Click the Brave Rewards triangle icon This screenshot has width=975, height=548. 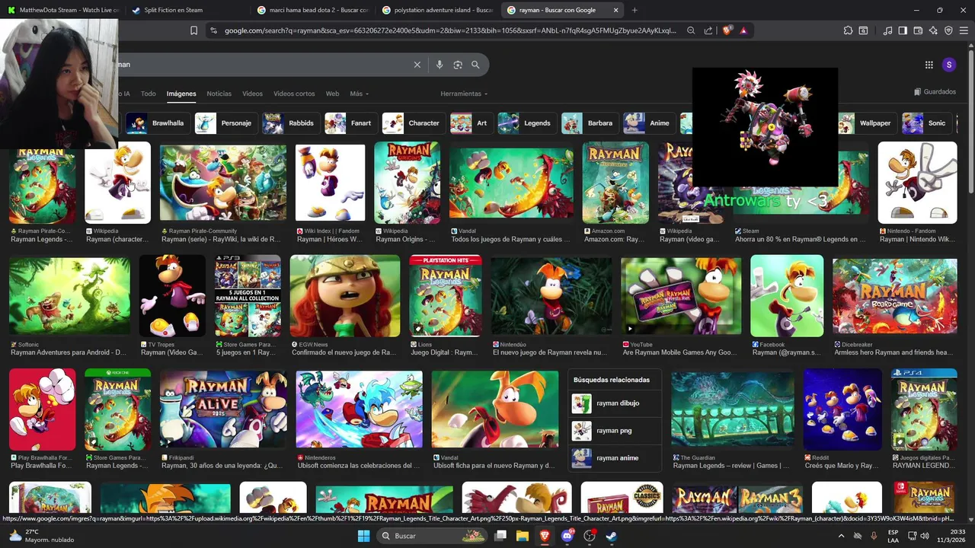pyautogui.click(x=743, y=30)
